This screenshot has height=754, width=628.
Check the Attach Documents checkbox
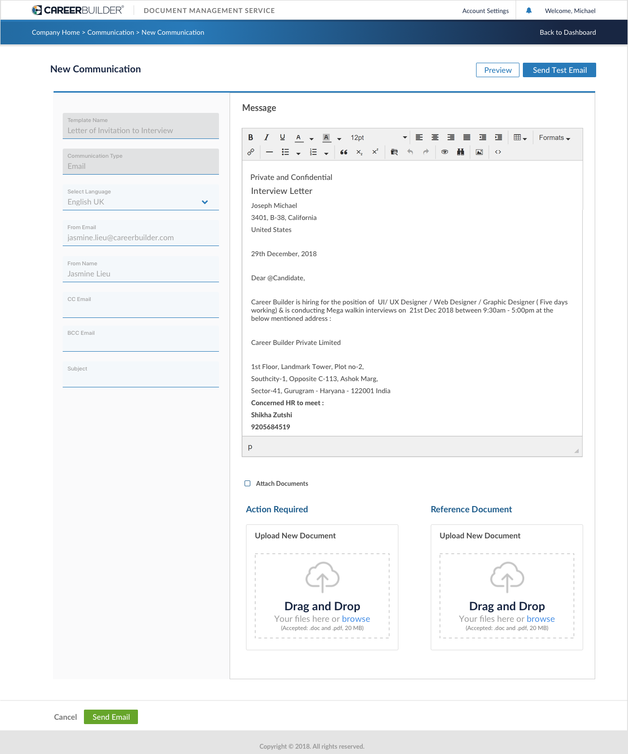coord(247,483)
